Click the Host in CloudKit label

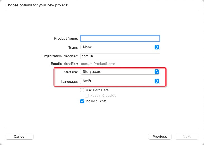[x=103, y=96]
